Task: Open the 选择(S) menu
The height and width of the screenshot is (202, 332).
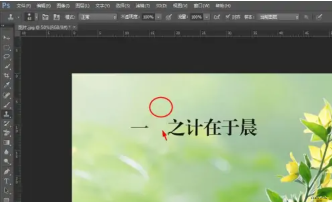Action: (123, 6)
